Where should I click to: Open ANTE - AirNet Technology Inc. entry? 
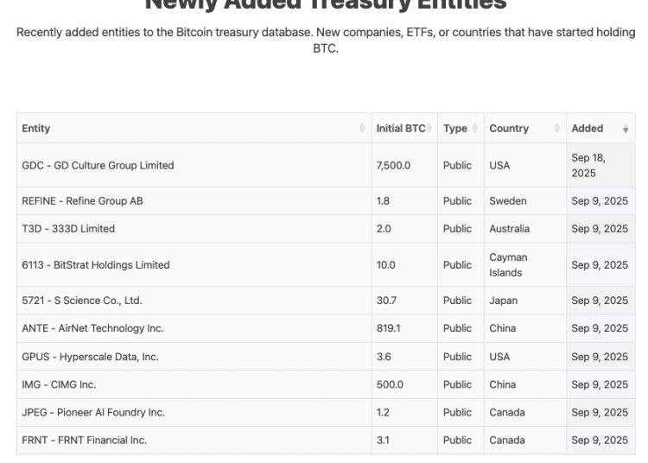pos(92,328)
